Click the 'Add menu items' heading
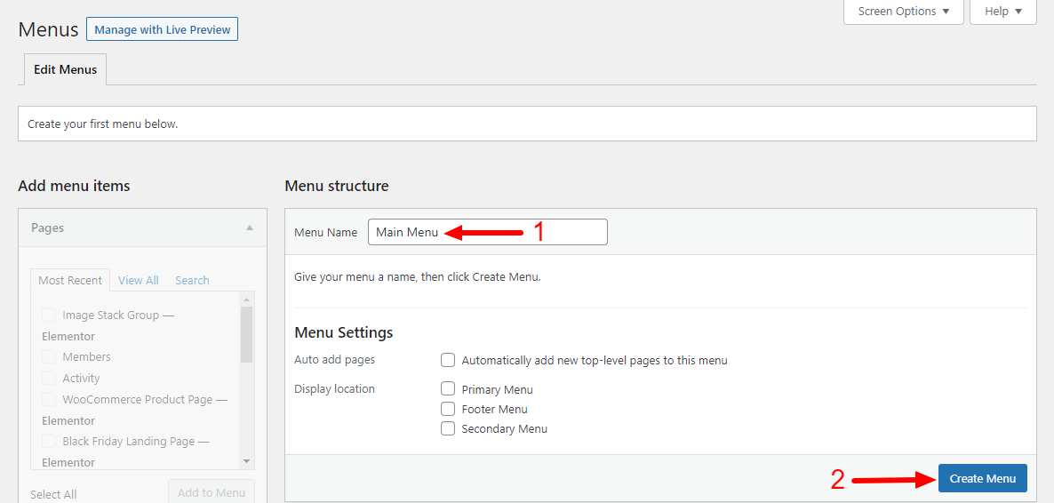This screenshot has width=1054, height=503. (74, 187)
